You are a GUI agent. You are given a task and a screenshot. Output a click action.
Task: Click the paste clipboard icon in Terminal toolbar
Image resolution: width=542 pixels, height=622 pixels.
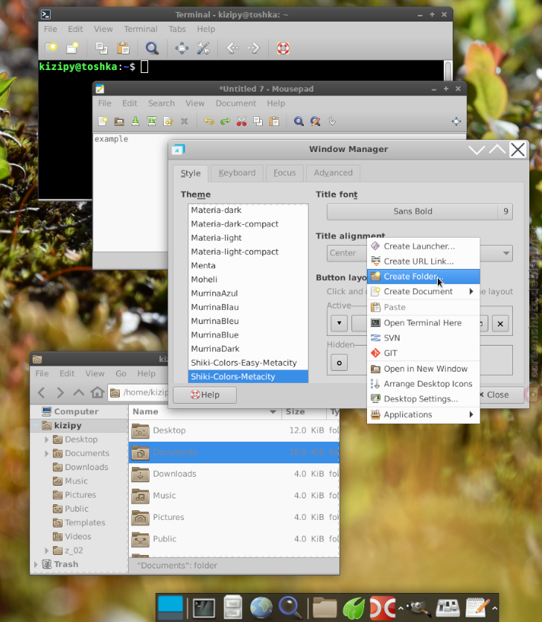(124, 48)
